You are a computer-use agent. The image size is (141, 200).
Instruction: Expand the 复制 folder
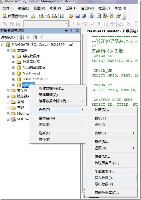(8, 102)
